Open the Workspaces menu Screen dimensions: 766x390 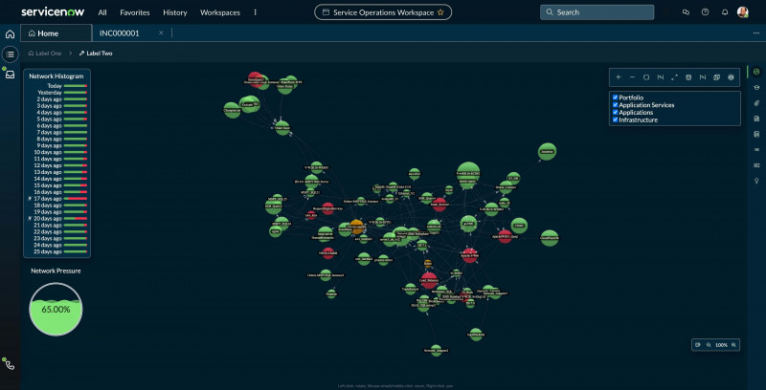pos(220,12)
